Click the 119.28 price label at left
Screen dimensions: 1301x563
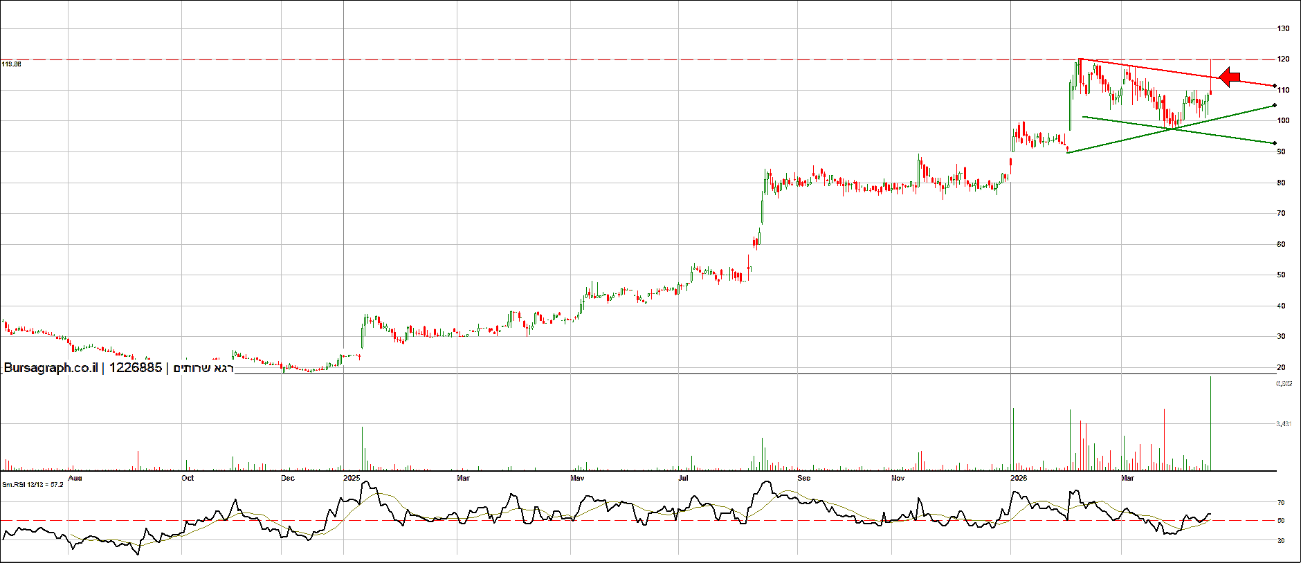11,64
